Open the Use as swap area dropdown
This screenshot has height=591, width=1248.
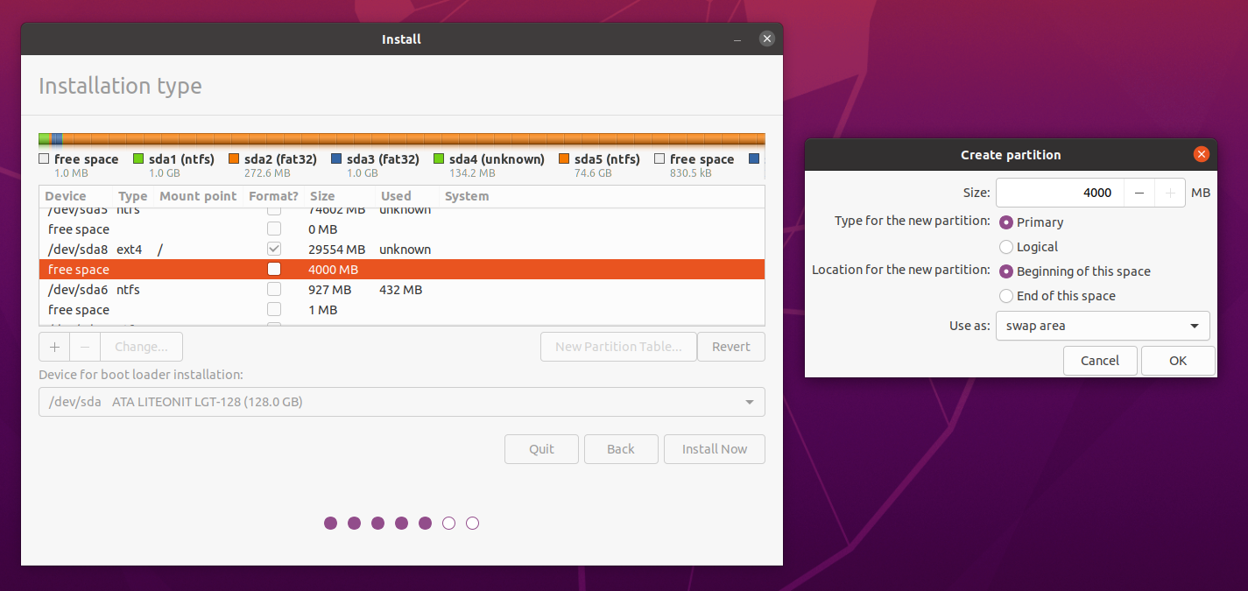pos(1103,326)
